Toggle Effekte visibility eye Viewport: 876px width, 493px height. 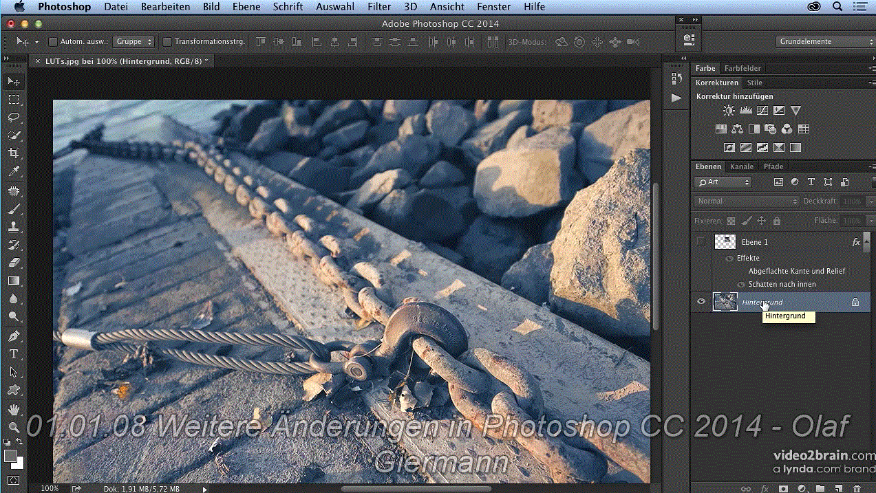(729, 259)
